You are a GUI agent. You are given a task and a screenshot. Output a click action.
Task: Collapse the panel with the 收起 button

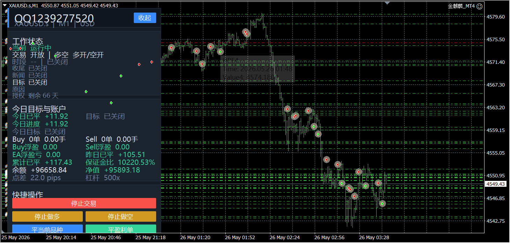145,18
